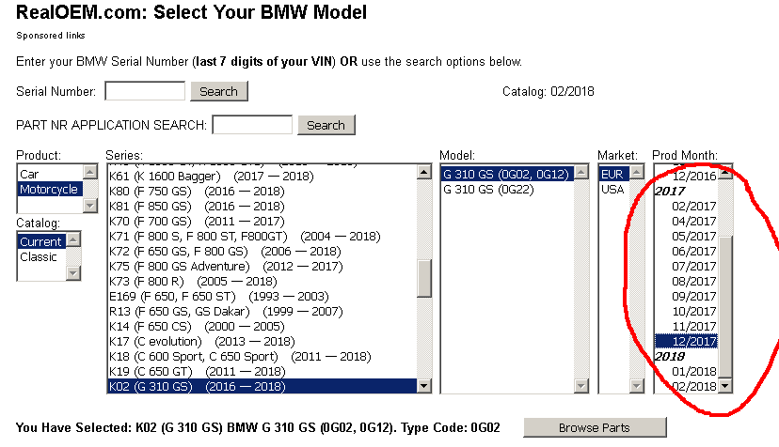The image size is (779, 447).
Task: Select G 310 GS (0G22) model
Action: (507, 190)
